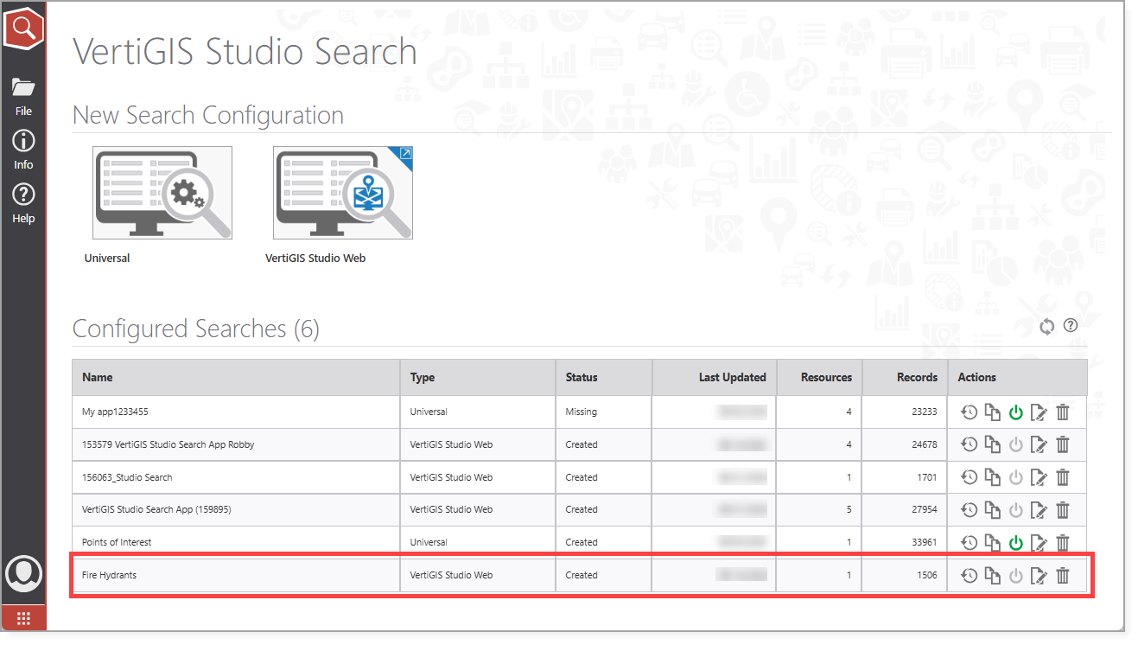Create a new Universal search configuration
This screenshot has width=1138, height=645.
(x=162, y=193)
